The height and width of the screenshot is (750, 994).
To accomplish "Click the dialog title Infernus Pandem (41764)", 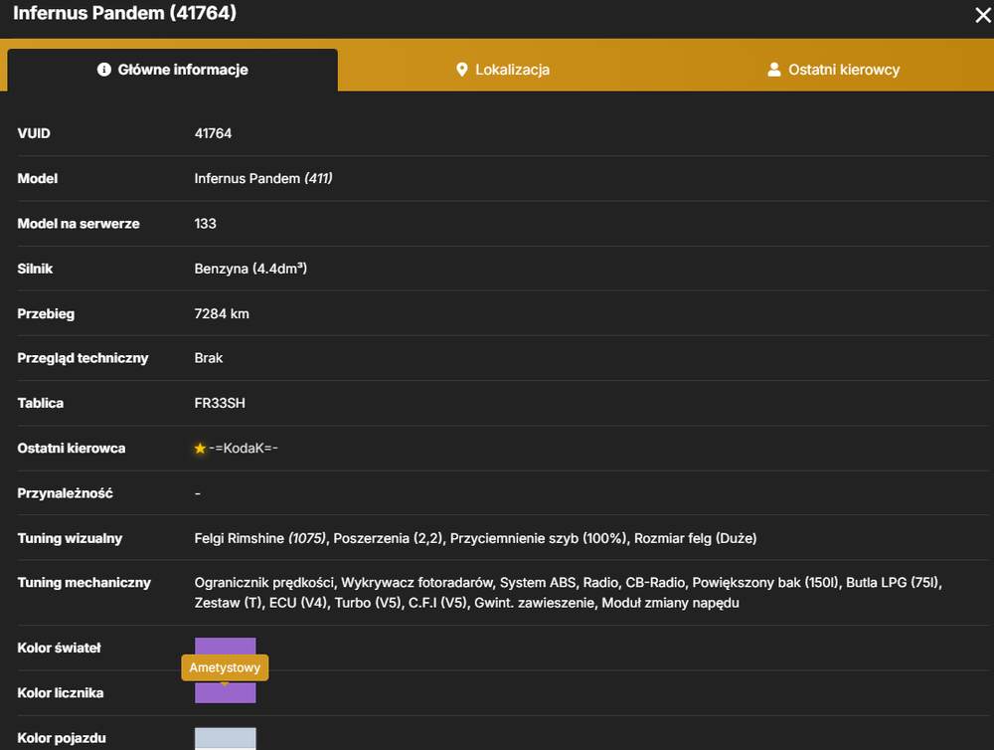I will click(x=125, y=13).
